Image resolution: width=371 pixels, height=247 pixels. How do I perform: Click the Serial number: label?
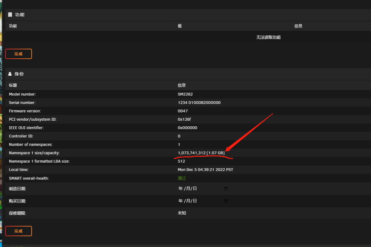[22, 103]
